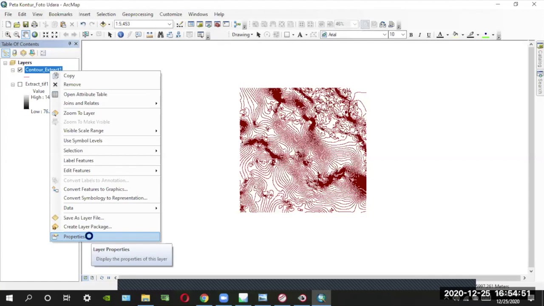This screenshot has width=544, height=306.
Task: Toggle underline text formatting
Action: [x=429, y=34]
